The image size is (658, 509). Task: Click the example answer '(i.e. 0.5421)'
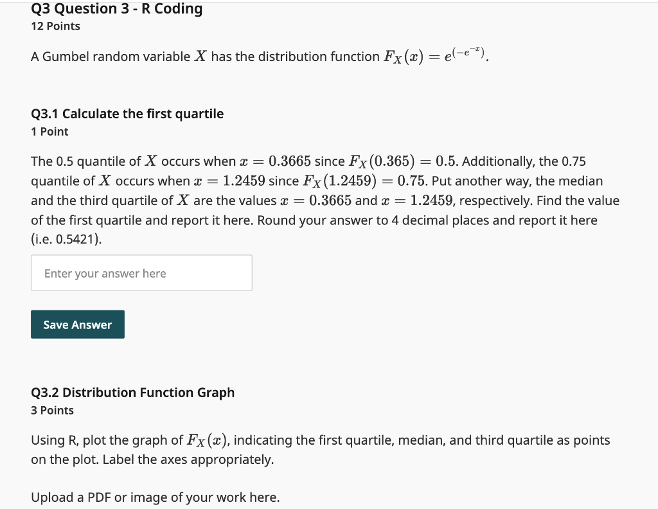coord(66,239)
